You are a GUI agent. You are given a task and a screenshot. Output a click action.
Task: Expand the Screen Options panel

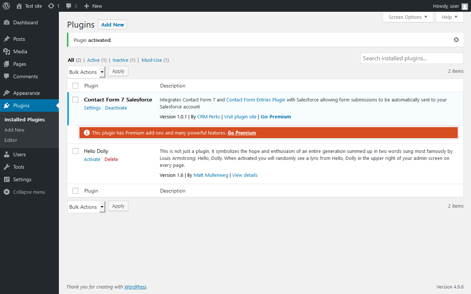click(408, 17)
